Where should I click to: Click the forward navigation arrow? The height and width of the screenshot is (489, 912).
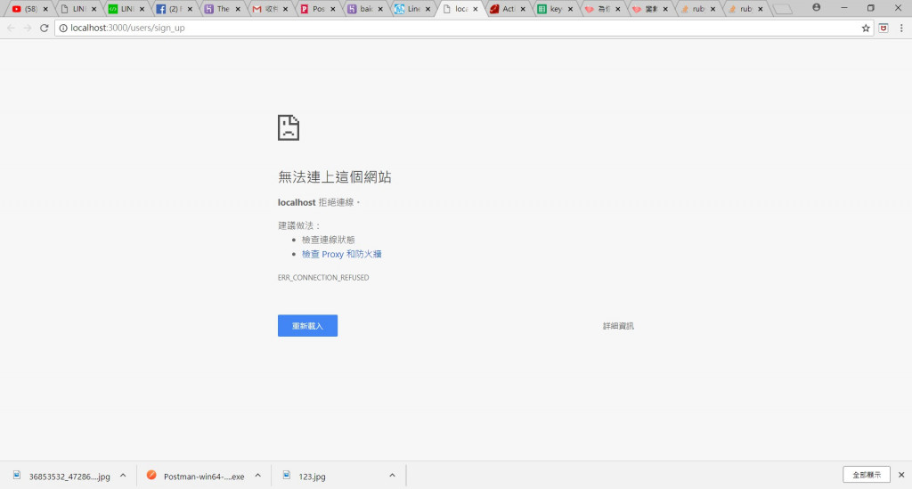(x=28, y=28)
